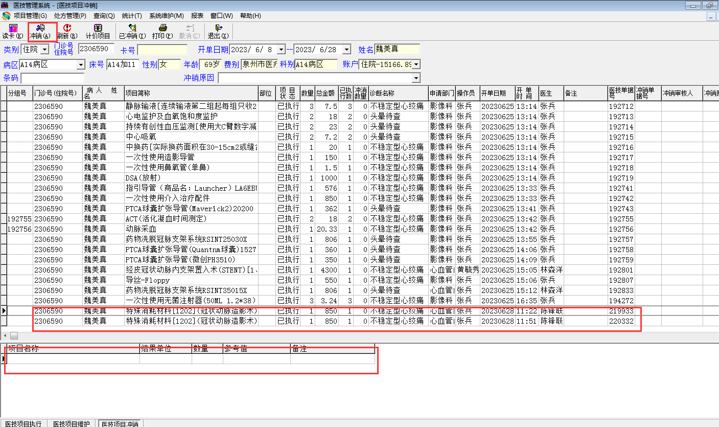Click the 科别 field showing A14病区
Screen dimensions: 719x427
tap(316, 64)
